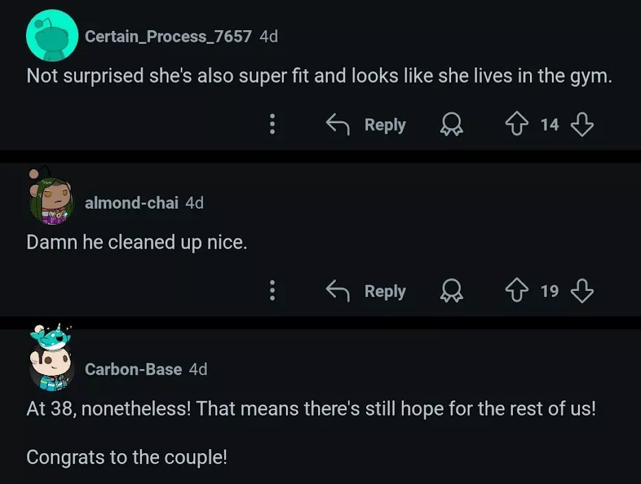Downvote almond-chai's comment
The height and width of the screenshot is (484, 641).
(x=581, y=292)
